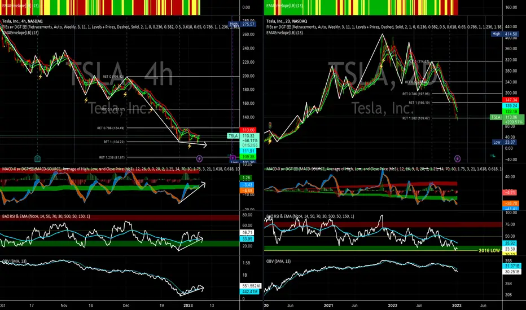Image resolution: width=526 pixels, height=310 pixels.
Task: Select the FIBs by DGT indicator legend on 4h chart
Action: click(121, 27)
